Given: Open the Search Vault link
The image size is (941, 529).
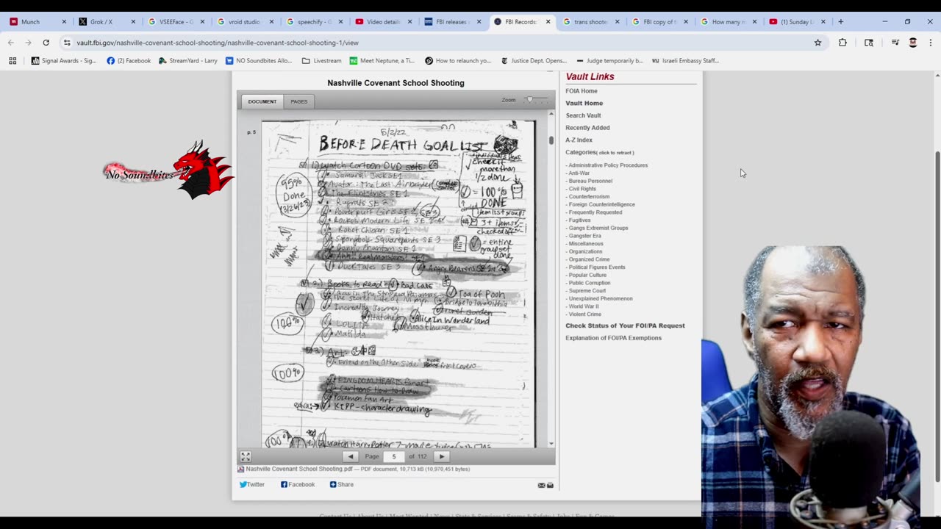Looking at the screenshot, I should point(583,115).
